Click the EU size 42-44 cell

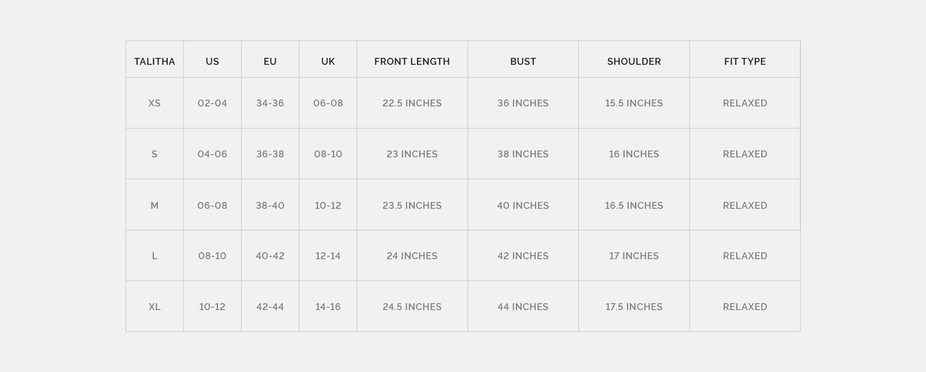pyautogui.click(x=270, y=307)
